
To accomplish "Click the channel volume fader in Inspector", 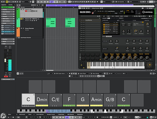I will click(x=5, y=60).
